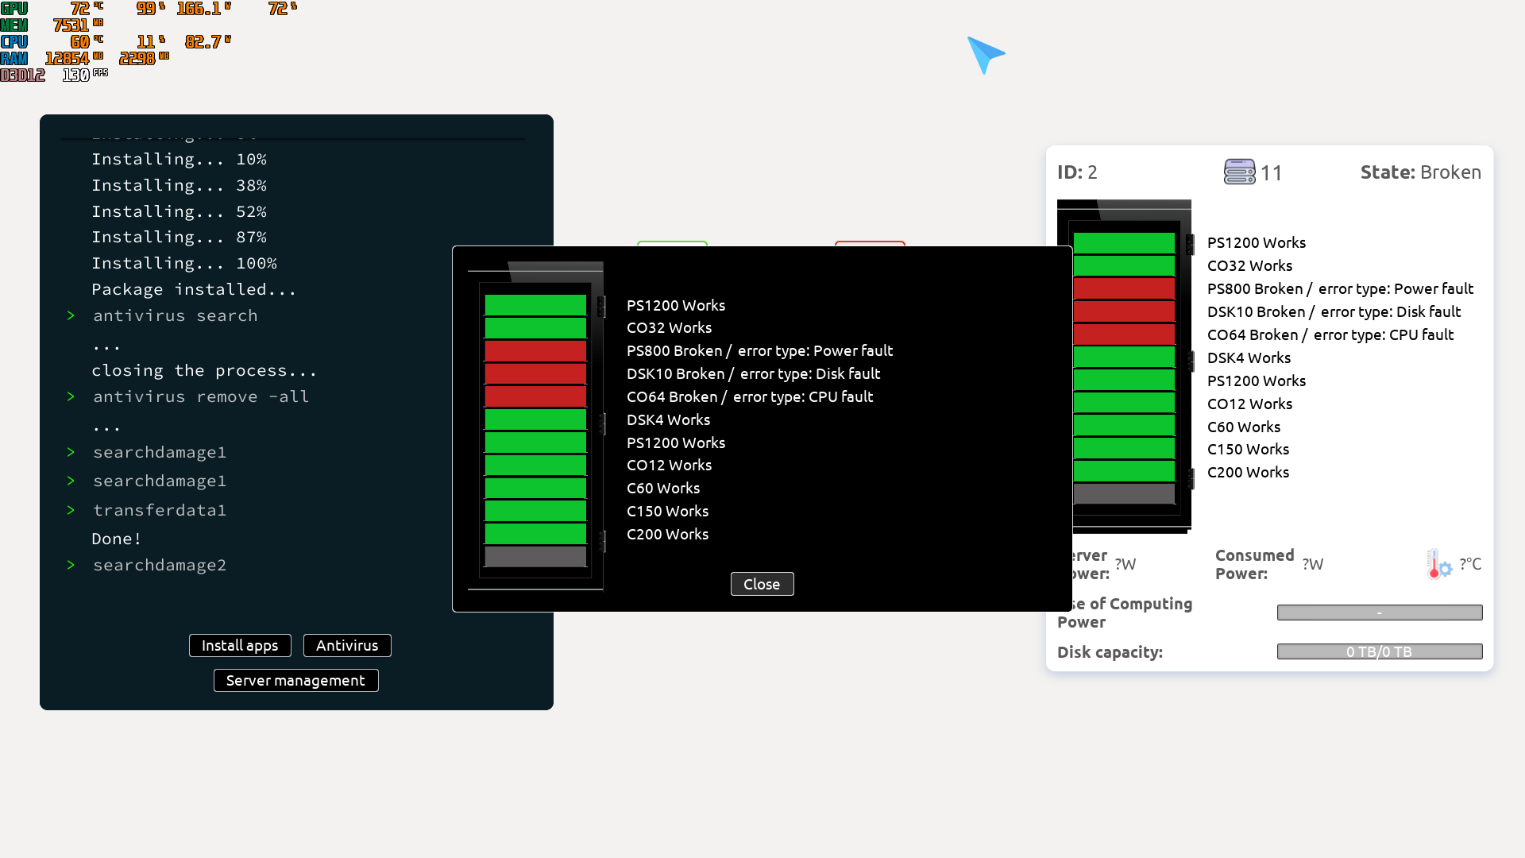Screen dimensions: 1525x858
Task: Select the transferdata1 command line
Action: (x=160, y=510)
